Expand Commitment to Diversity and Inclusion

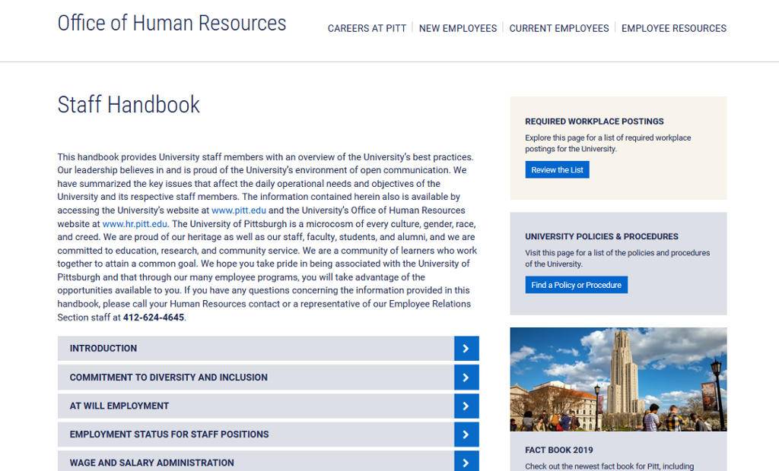pyautogui.click(x=168, y=378)
